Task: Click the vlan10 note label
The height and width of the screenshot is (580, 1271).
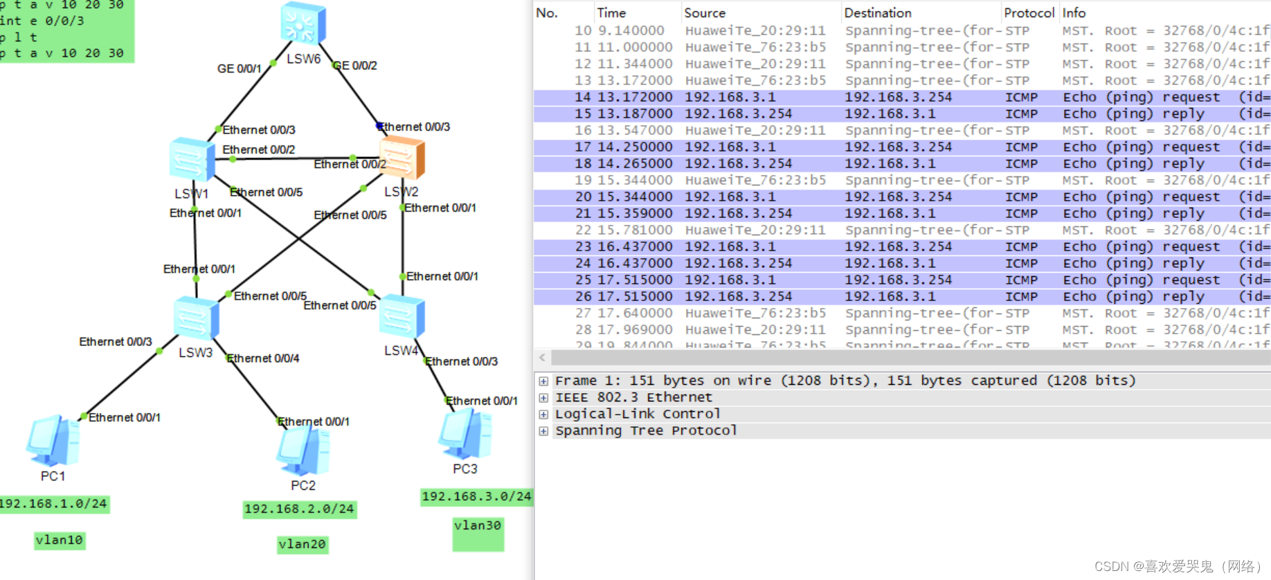Action: point(60,541)
